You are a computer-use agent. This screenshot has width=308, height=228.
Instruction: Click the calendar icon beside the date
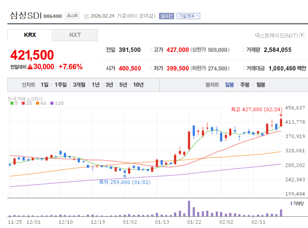87,16
